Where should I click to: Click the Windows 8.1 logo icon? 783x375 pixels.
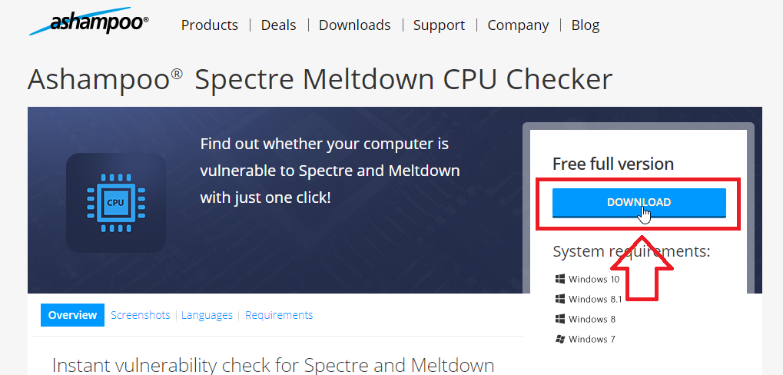[x=560, y=299]
